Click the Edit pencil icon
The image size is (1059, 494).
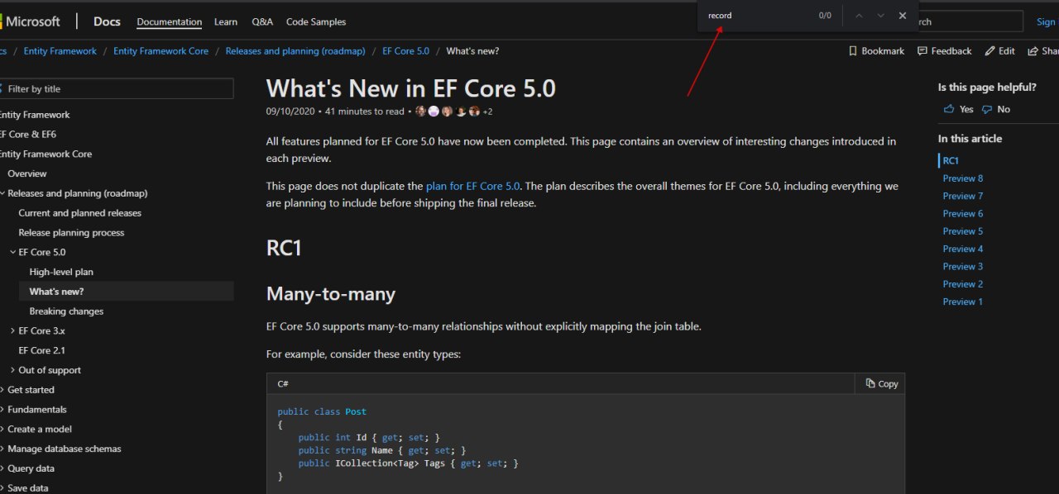[990, 51]
